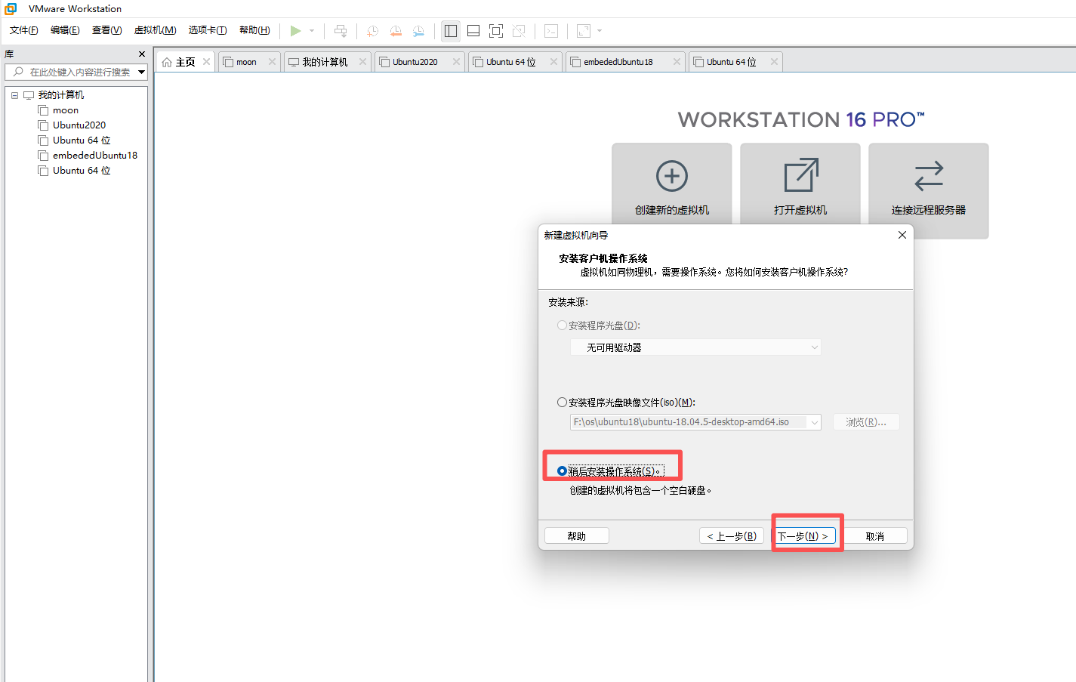Click the unity mode icon
The height and width of the screenshot is (682, 1076).
519,31
